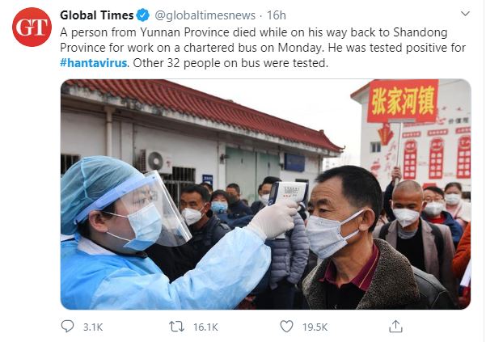Open the GT profile avatar
486x342 pixels.
[x=32, y=27]
